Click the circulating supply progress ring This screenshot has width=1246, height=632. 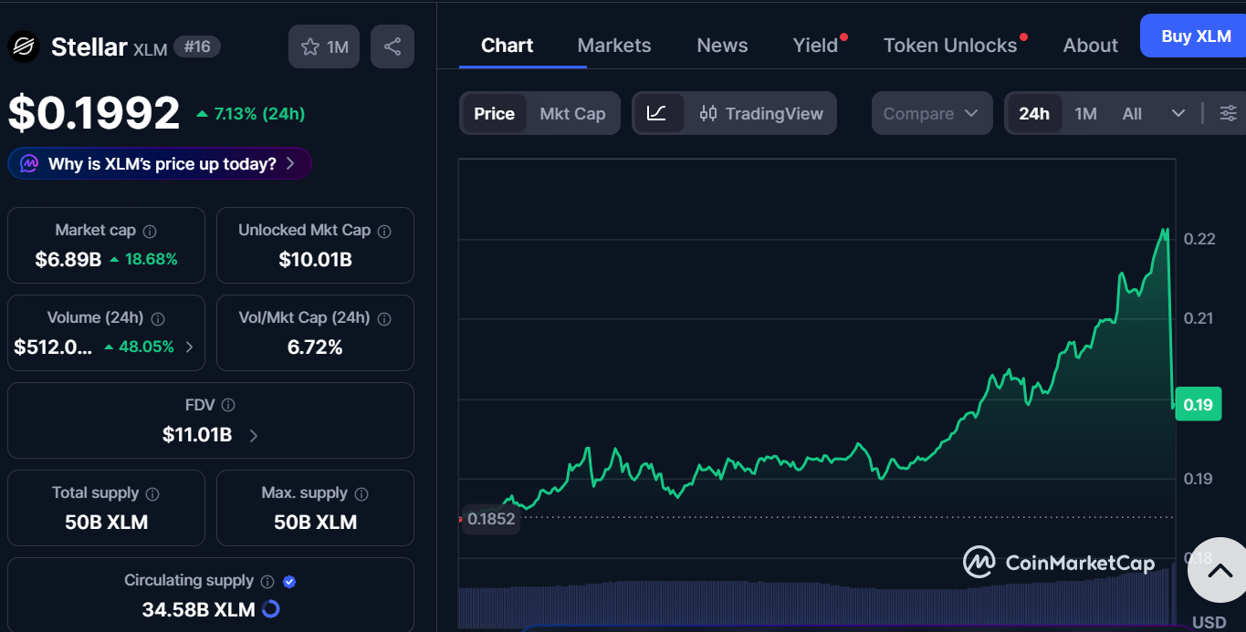(x=270, y=609)
